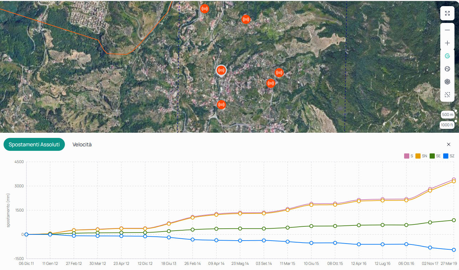Screen dimensions: 459x270
Task: Toggle the S series in legend
Action: click(409, 156)
